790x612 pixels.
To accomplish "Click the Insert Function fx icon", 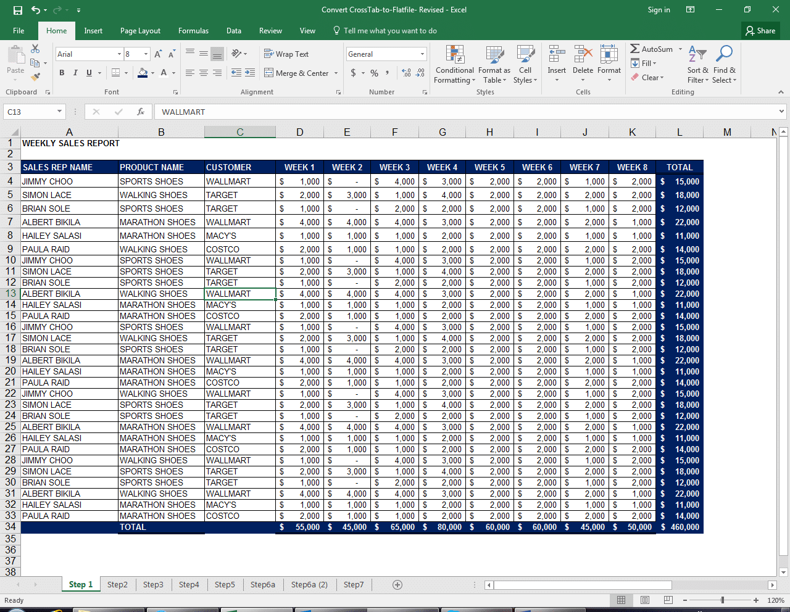I will tap(141, 112).
